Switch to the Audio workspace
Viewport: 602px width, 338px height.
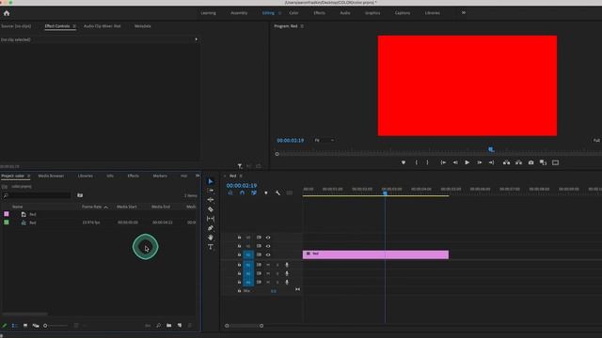pyautogui.click(x=345, y=13)
